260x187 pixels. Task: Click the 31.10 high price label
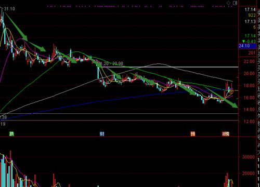(x=9, y=9)
